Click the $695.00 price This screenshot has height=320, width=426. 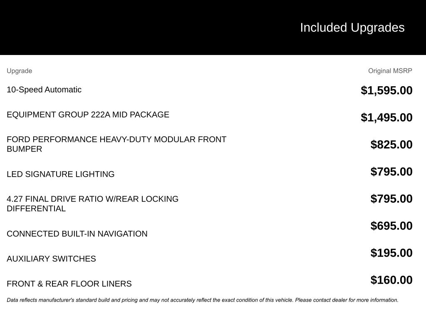coord(391,226)
